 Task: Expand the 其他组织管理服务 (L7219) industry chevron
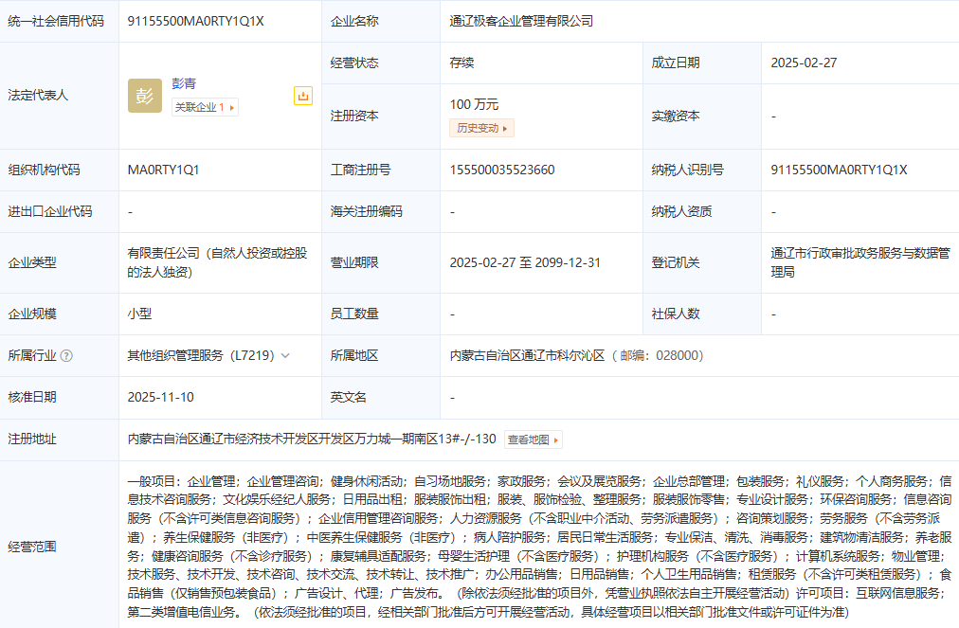coord(285,356)
